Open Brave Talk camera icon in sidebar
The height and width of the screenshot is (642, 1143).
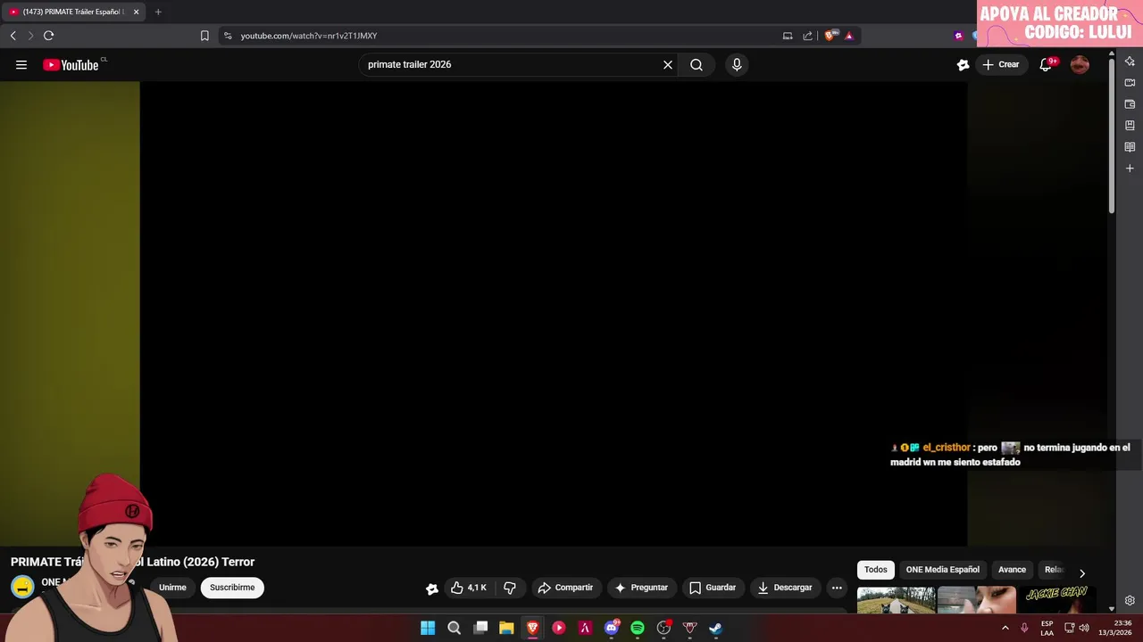coord(1130,83)
